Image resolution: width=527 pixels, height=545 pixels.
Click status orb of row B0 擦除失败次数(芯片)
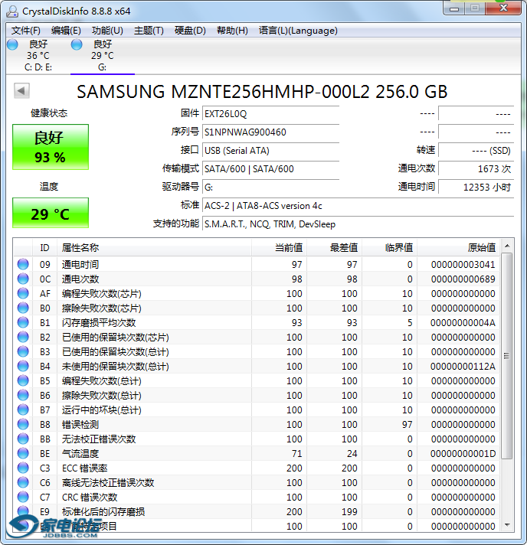click(x=23, y=308)
